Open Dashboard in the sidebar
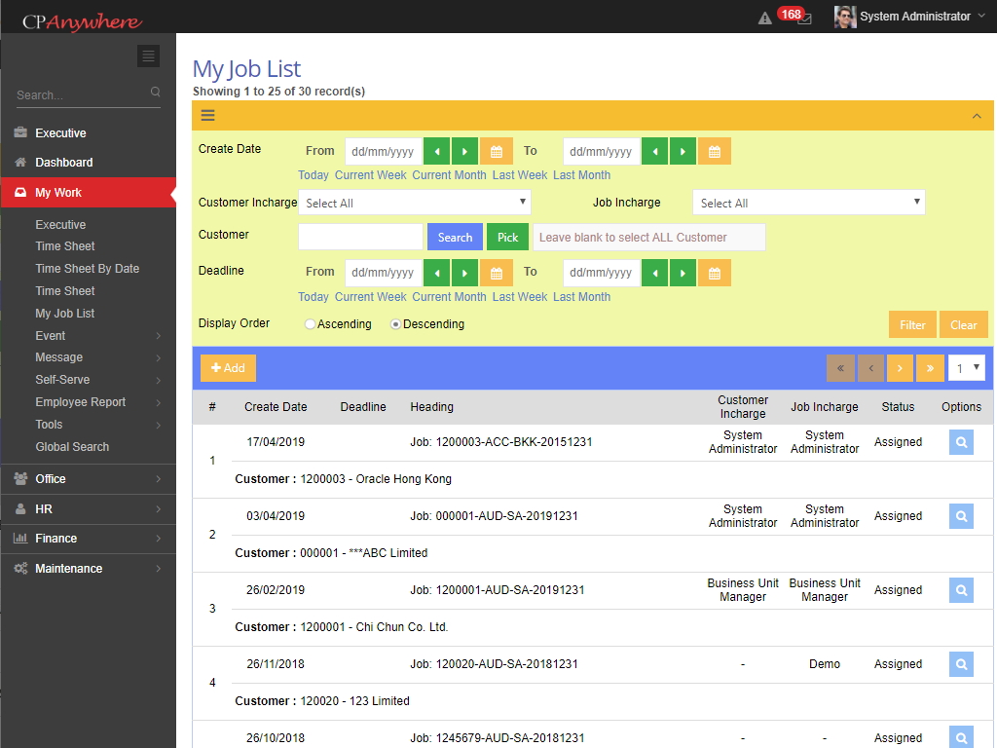The height and width of the screenshot is (748, 997). 64,163
